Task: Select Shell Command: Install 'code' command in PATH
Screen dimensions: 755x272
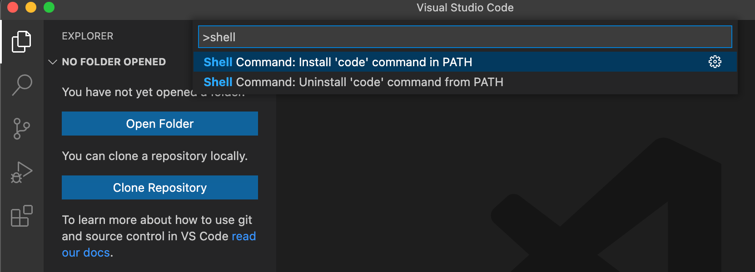Action: (x=465, y=62)
